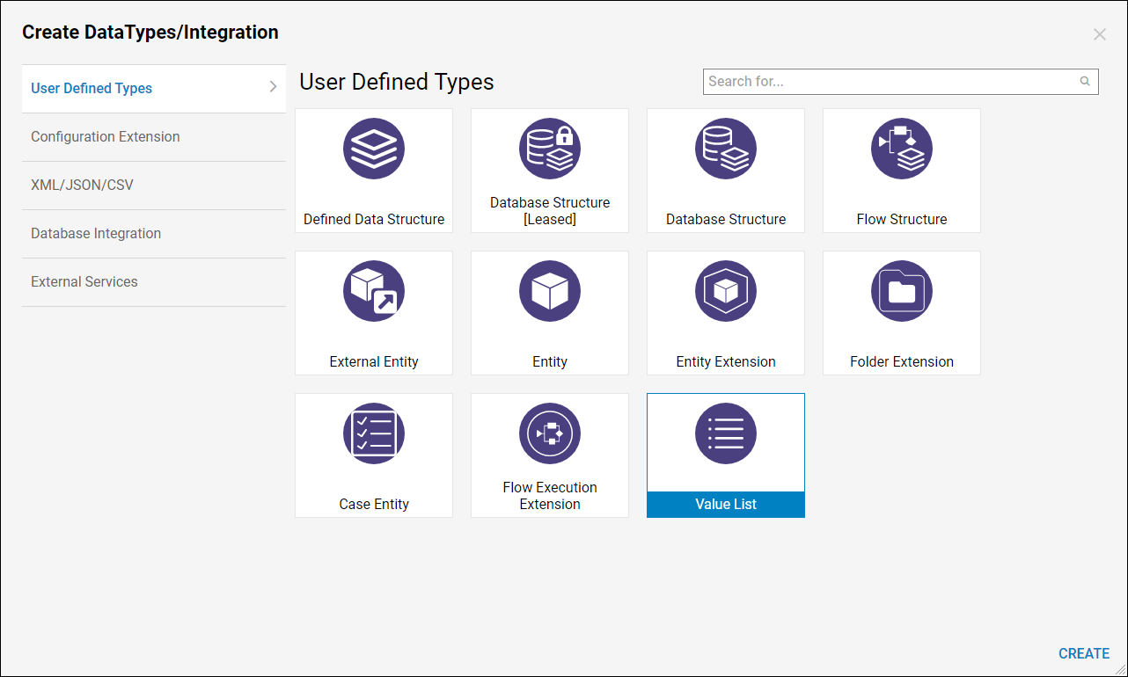The image size is (1128, 677).
Task: Click the 'Case Entity' label text
Action: coord(374,504)
